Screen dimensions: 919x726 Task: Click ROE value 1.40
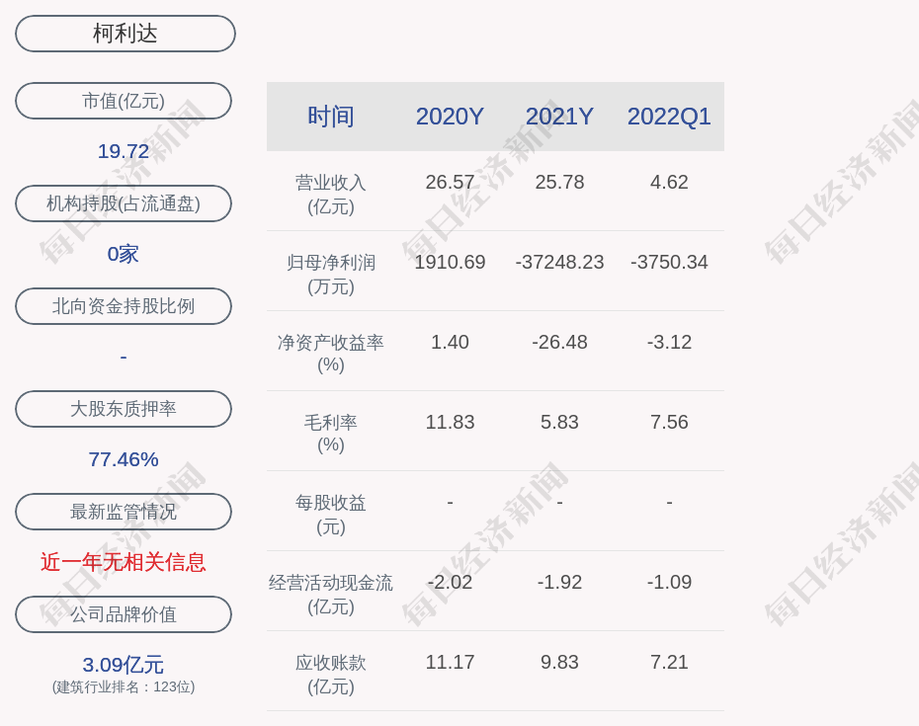click(x=451, y=342)
